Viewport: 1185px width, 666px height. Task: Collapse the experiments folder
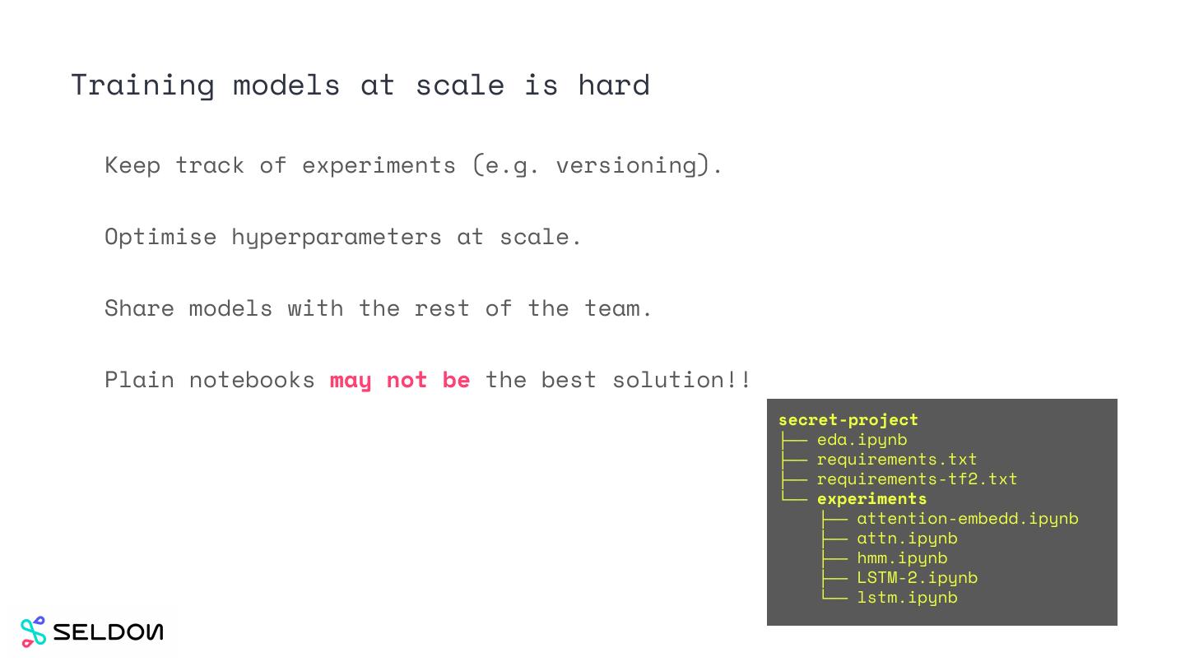tap(871, 498)
